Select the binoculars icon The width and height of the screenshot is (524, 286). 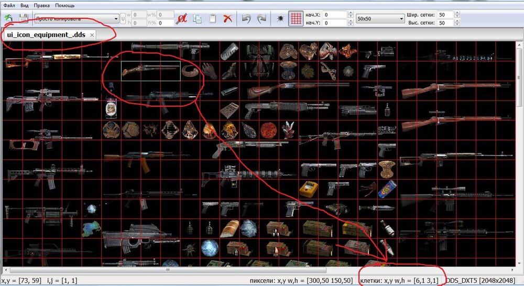(x=336, y=209)
